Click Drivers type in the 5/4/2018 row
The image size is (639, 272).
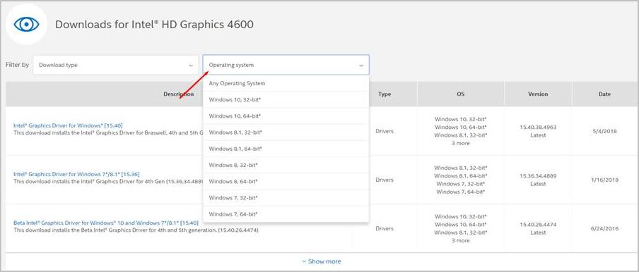pos(385,131)
